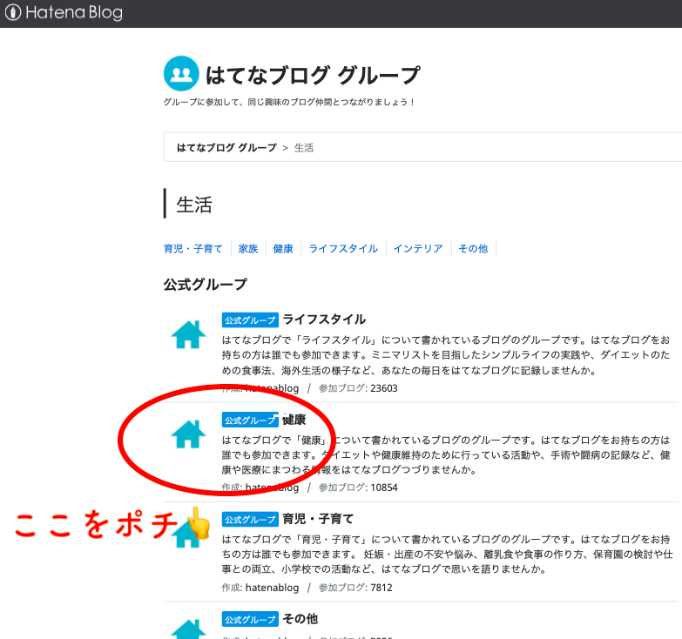Click the 公式グループ section heading
The height and width of the screenshot is (639, 682).
[x=206, y=285]
